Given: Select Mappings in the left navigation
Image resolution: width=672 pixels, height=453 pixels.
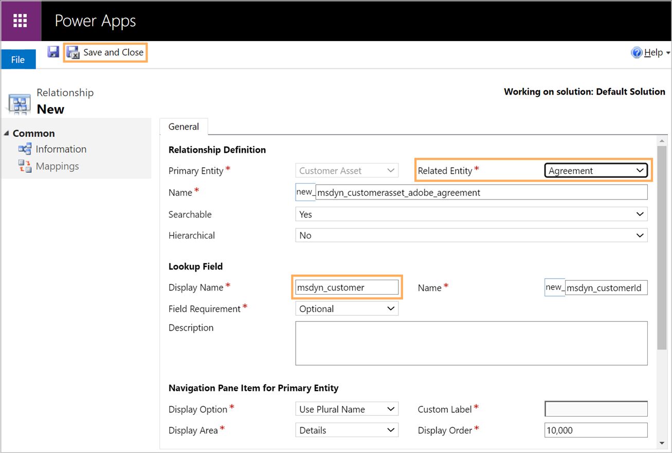Looking at the screenshot, I should (57, 166).
